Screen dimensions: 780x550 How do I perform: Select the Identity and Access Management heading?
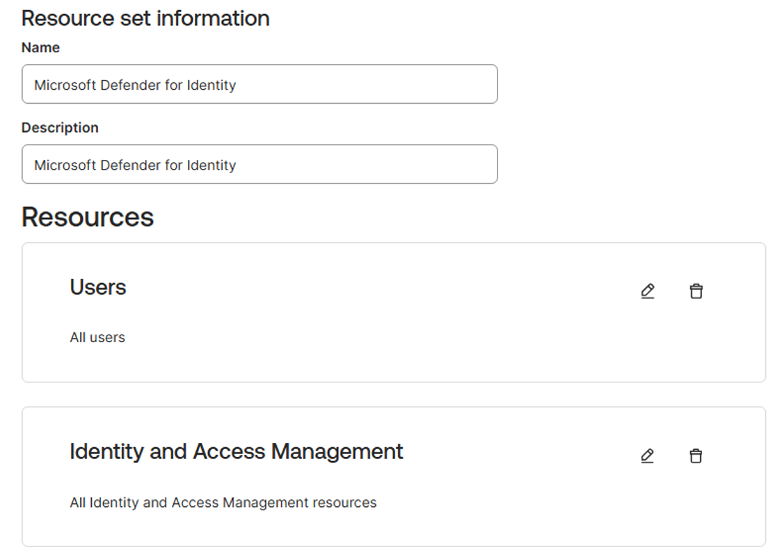tap(237, 451)
